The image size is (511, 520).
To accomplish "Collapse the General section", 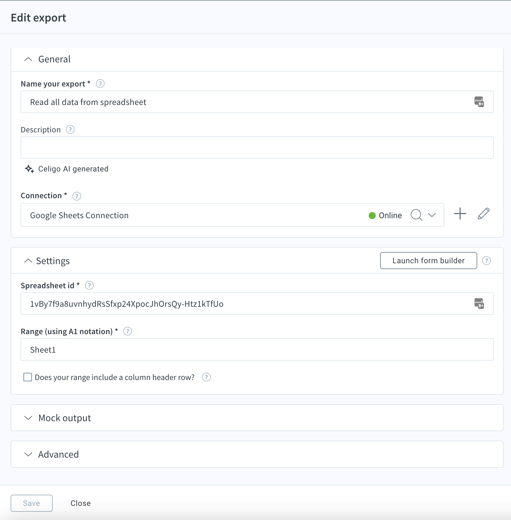I will 28,59.
